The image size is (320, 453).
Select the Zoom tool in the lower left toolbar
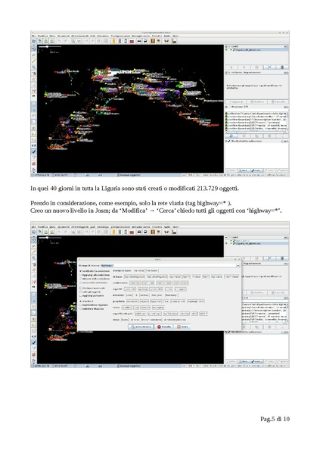point(34,258)
